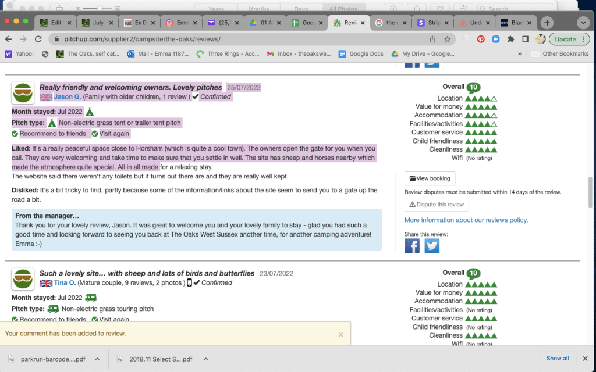Screen dimensions: 596x372
Task: Click the pitchup.com address bar
Action: 233,39
